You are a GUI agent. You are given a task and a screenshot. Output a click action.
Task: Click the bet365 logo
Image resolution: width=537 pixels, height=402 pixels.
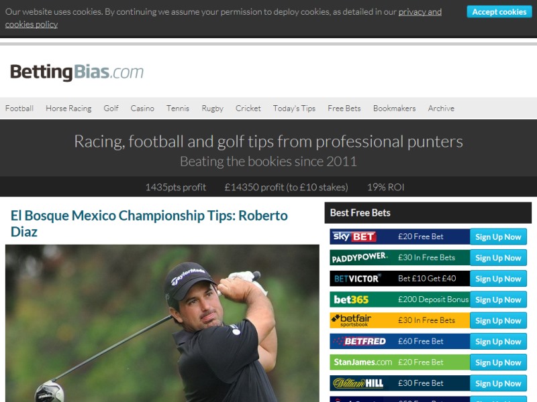(351, 299)
